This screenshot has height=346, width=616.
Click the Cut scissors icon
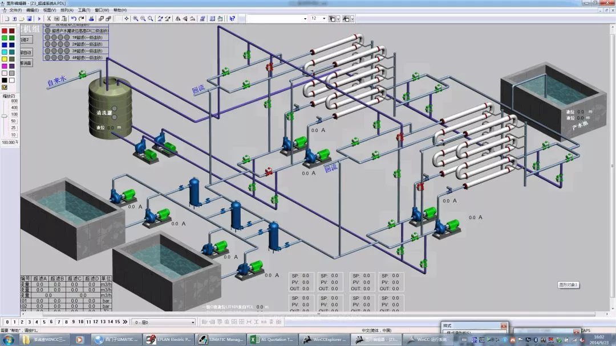tap(49, 19)
